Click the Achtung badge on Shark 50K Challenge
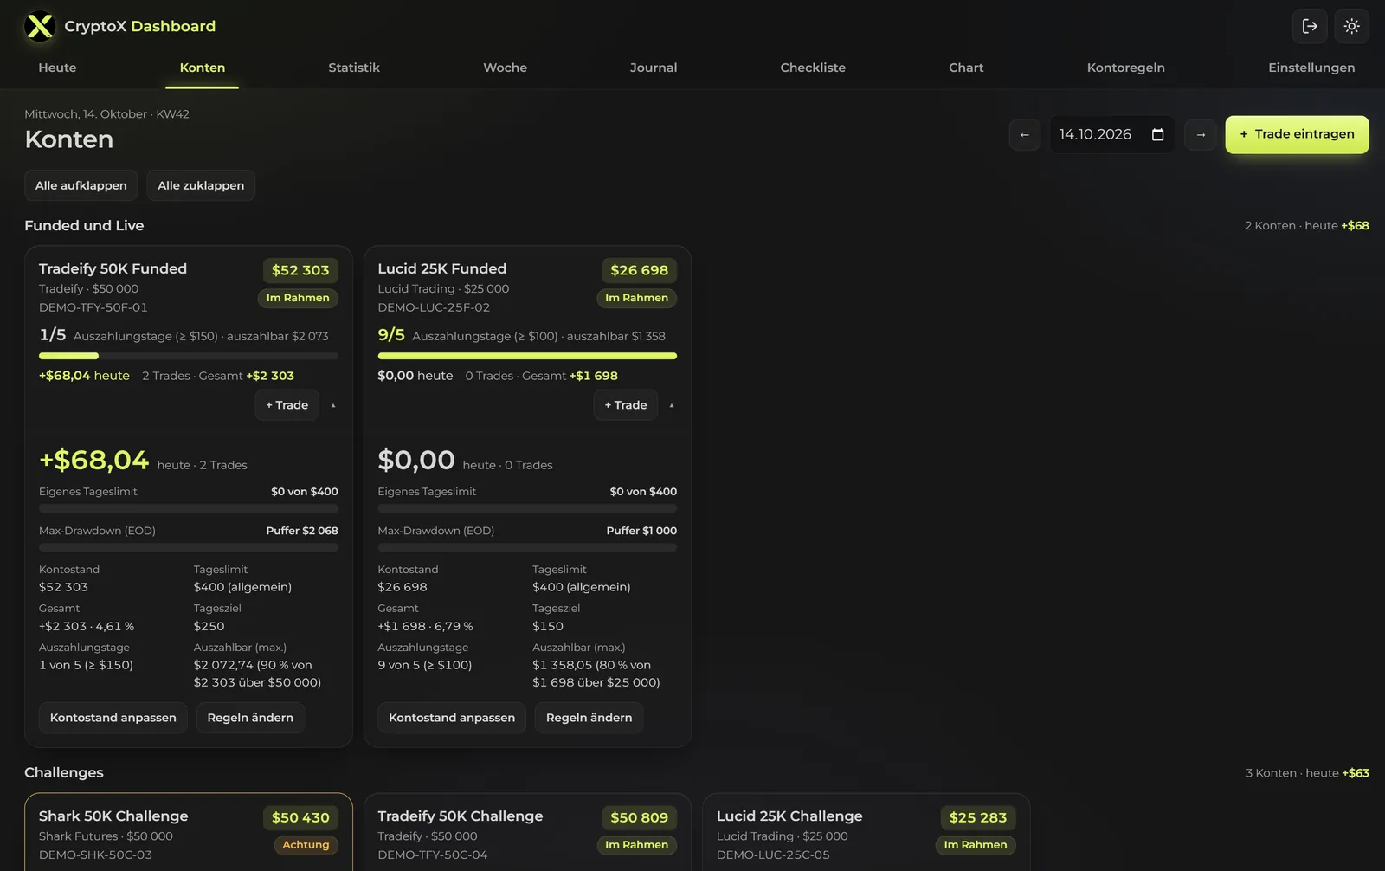 pyautogui.click(x=306, y=845)
